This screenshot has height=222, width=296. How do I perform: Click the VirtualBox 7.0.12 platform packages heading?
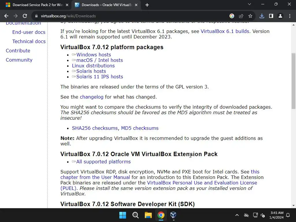tap(112, 47)
